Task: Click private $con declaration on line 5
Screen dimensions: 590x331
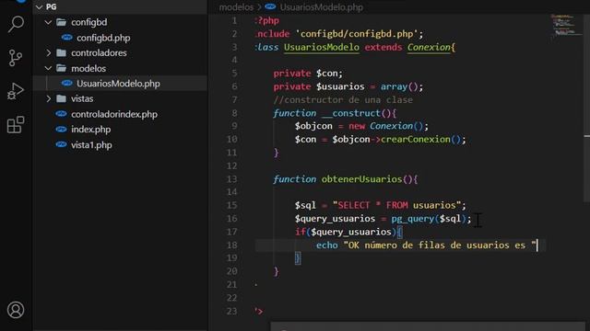Action: (x=308, y=74)
